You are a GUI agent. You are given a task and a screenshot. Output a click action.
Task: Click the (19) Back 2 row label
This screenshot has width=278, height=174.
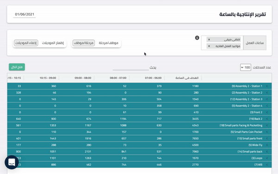point(256,119)
